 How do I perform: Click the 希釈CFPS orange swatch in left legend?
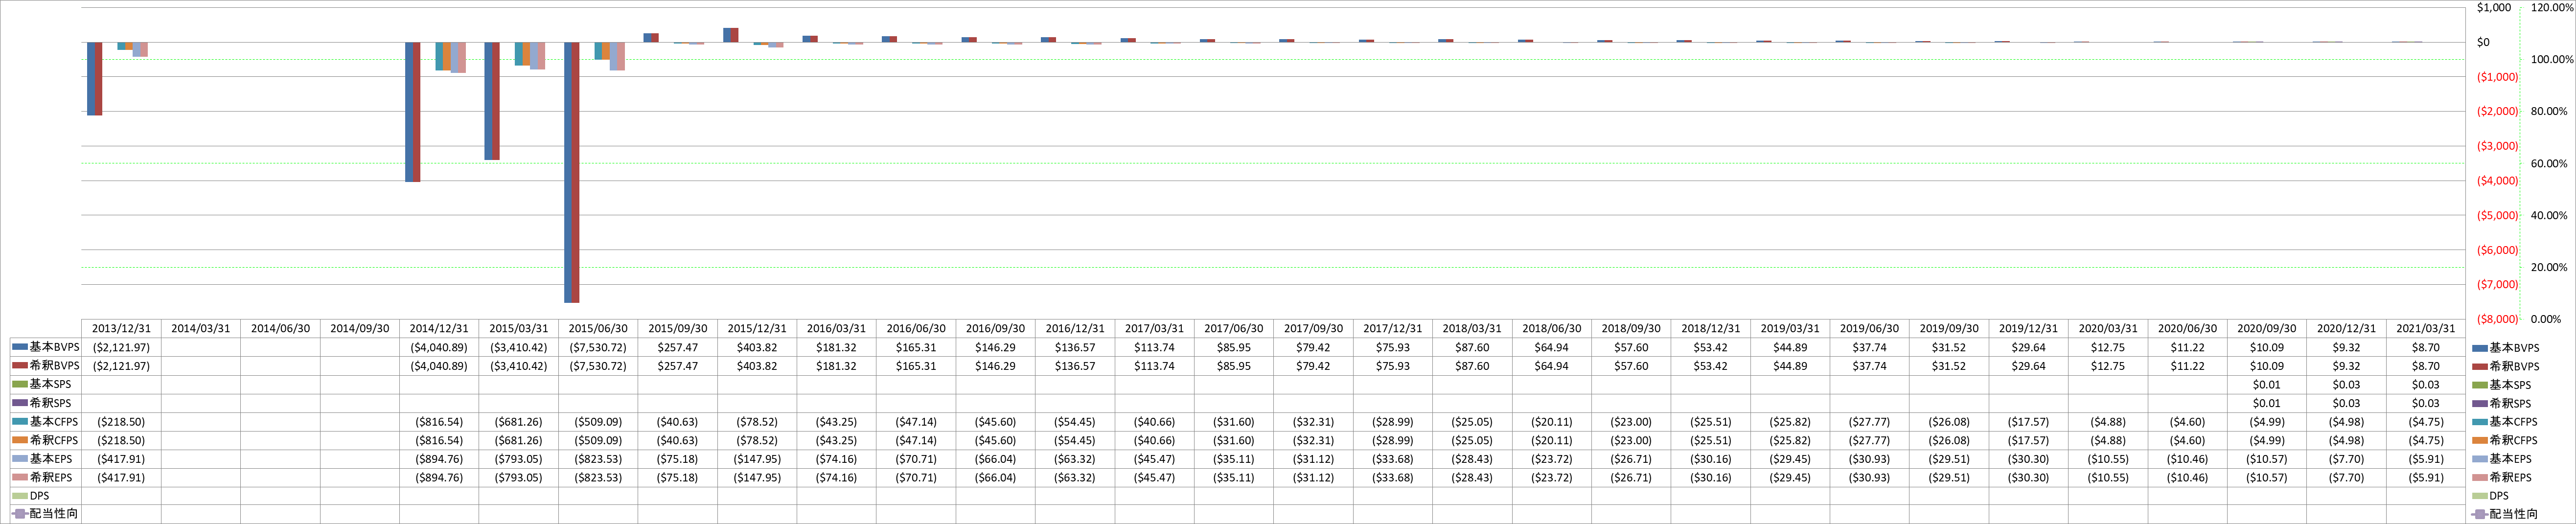click(x=20, y=440)
